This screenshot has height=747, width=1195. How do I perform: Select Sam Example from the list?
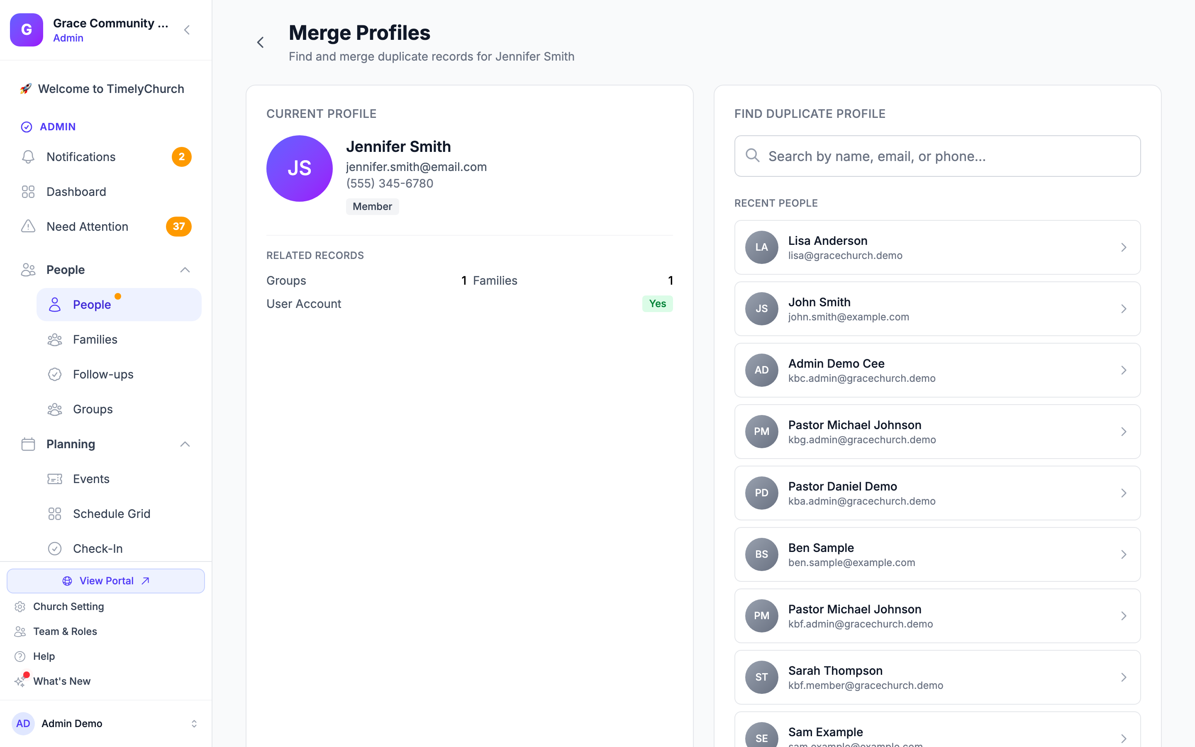pyautogui.click(x=937, y=730)
